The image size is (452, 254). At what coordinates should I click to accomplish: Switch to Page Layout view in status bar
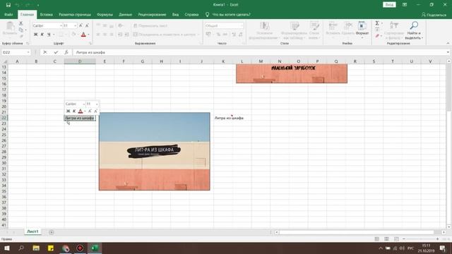click(x=386, y=239)
